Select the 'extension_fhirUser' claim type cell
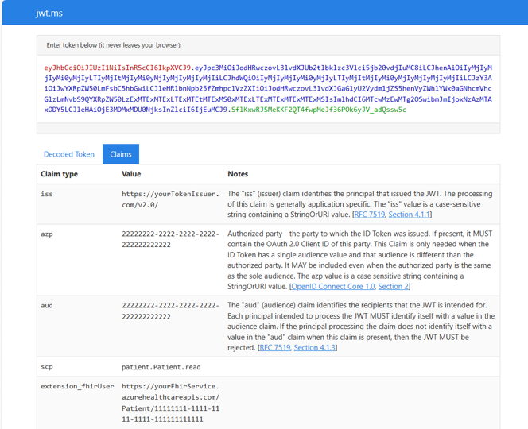Viewport: 528px width, 429px height. pyautogui.click(x=77, y=386)
